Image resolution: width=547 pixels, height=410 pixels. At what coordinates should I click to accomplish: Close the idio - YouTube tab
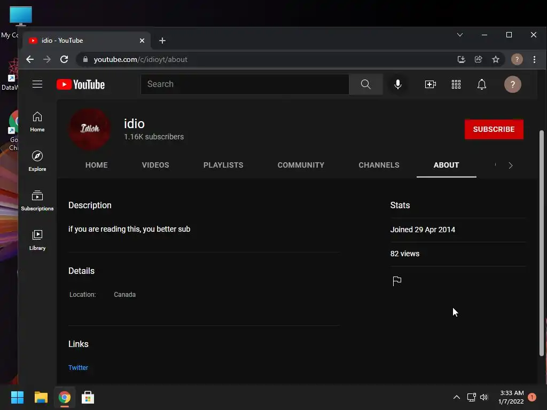[x=142, y=41]
